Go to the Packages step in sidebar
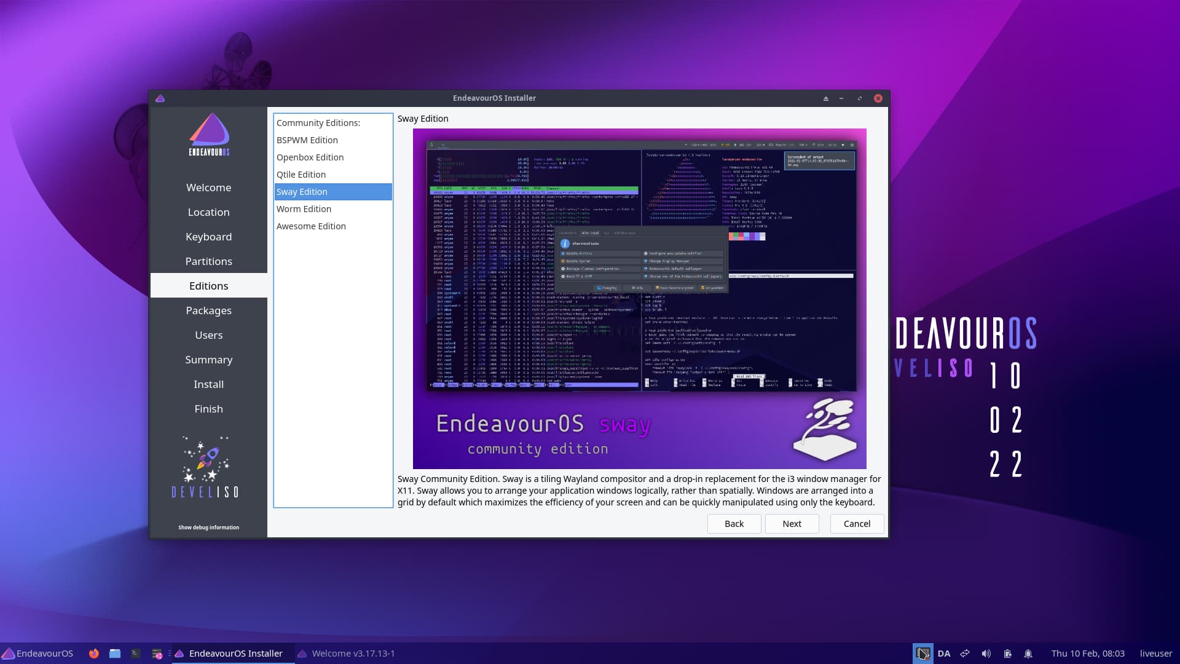This screenshot has width=1180, height=664. (209, 310)
